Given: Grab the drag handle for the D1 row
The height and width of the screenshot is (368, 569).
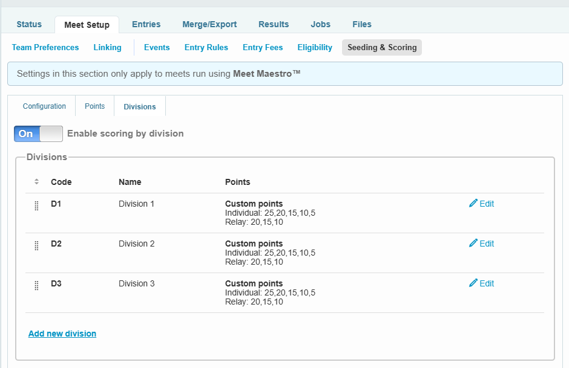Looking at the screenshot, I should click(36, 205).
